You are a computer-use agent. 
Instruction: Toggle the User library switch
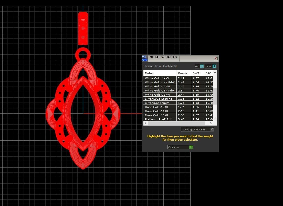pos(211,66)
